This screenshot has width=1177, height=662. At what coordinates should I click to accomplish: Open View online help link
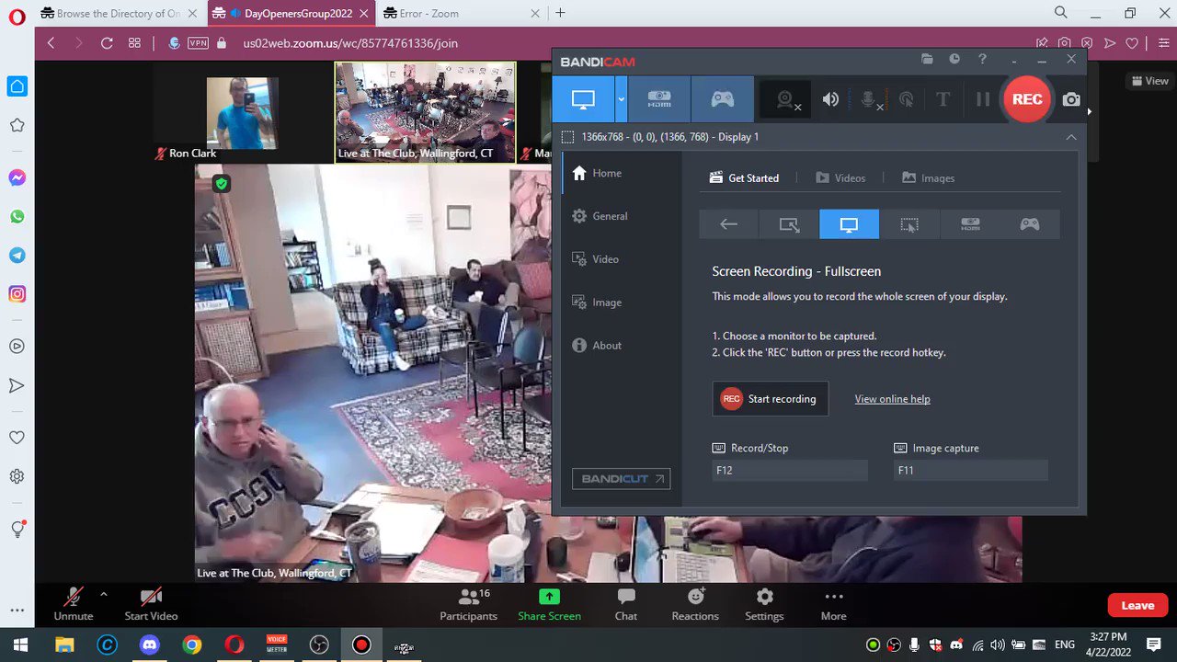pos(892,399)
